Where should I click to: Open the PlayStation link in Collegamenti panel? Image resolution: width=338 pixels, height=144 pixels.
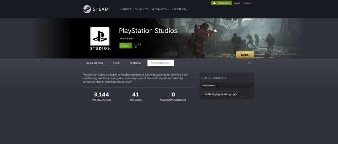(227, 85)
